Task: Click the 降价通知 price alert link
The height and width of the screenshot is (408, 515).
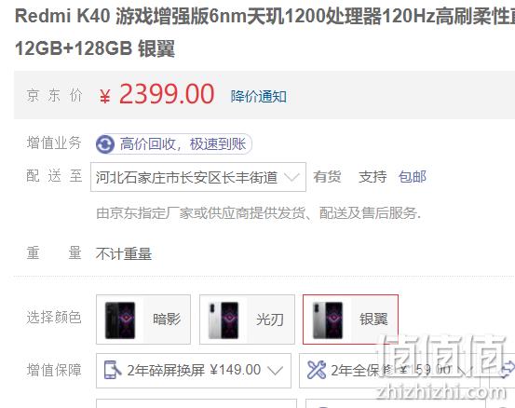Action: click(259, 97)
